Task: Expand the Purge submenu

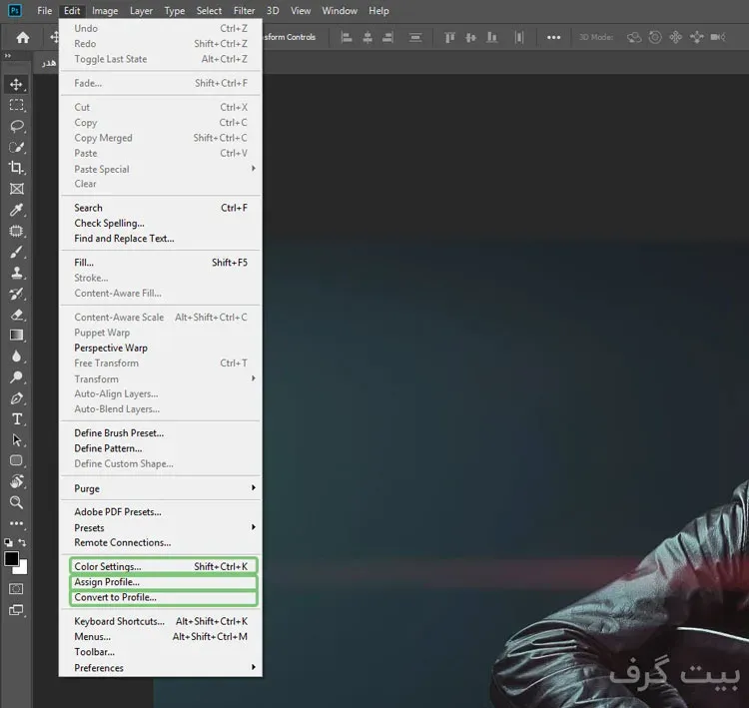Action: (161, 488)
